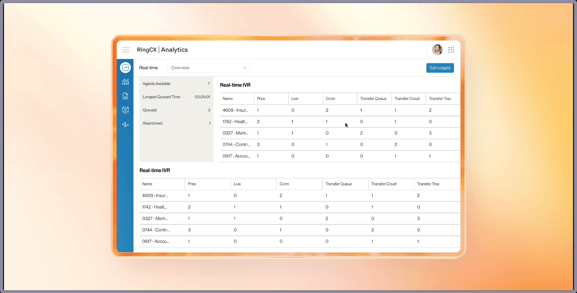
Task: Click Conn header in lower IVR table
Action: [x=299, y=184]
